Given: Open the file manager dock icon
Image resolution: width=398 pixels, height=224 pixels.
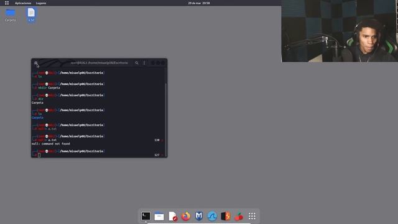Looking at the screenshot, I should (159, 216).
